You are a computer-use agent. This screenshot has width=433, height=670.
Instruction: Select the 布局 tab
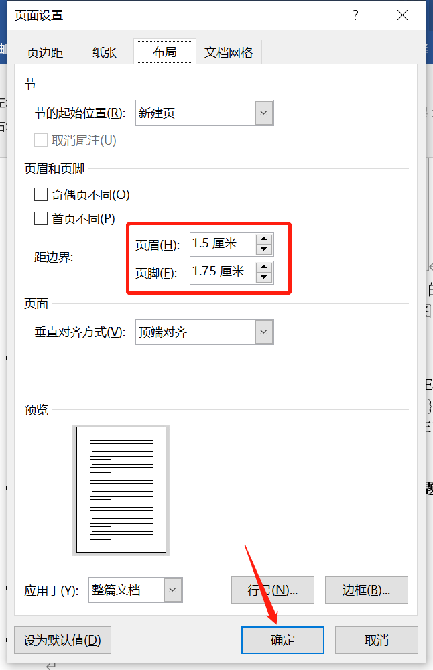[x=164, y=52]
